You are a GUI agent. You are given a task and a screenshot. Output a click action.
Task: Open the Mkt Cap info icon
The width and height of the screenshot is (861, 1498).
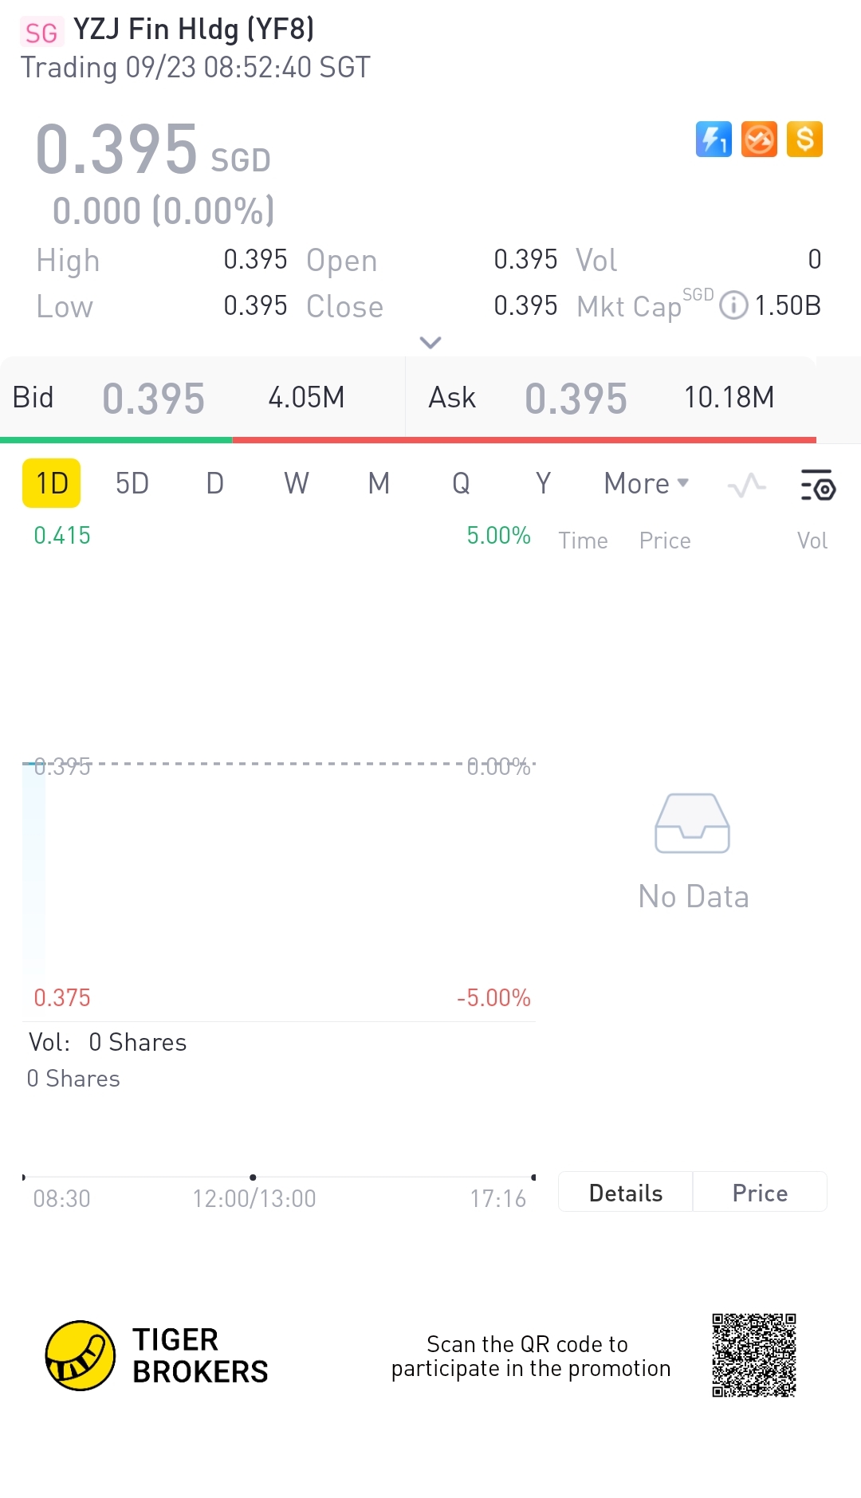[x=733, y=305]
